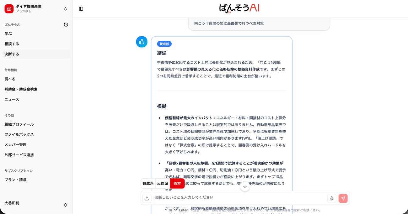408x214 pixels.
Task: Select the 両方 mode option
Action: [177, 184]
